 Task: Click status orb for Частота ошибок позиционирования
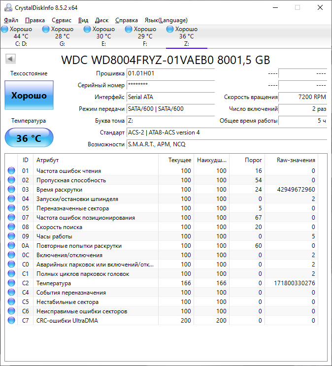(11, 217)
